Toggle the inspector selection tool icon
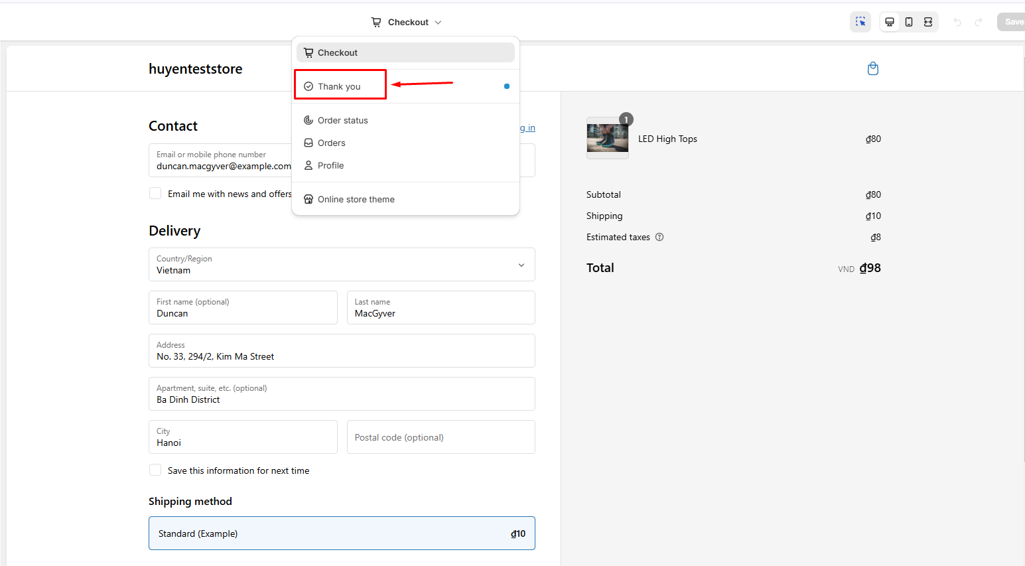 pos(860,22)
